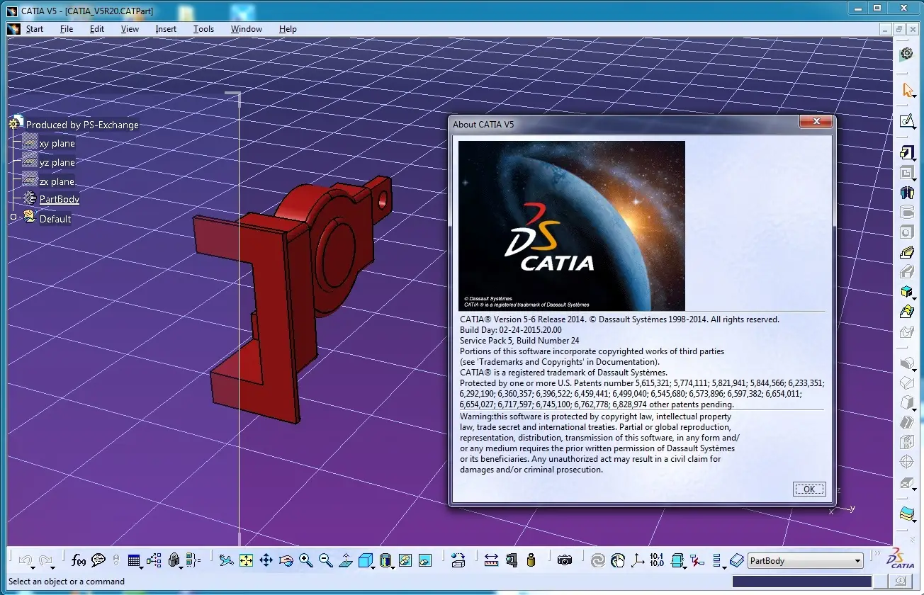Viewport: 924px width, 595px height.
Task: Open the Tools menu
Action: point(203,29)
